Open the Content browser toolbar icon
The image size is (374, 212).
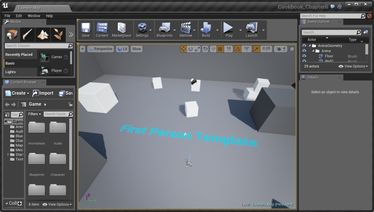coord(102,30)
